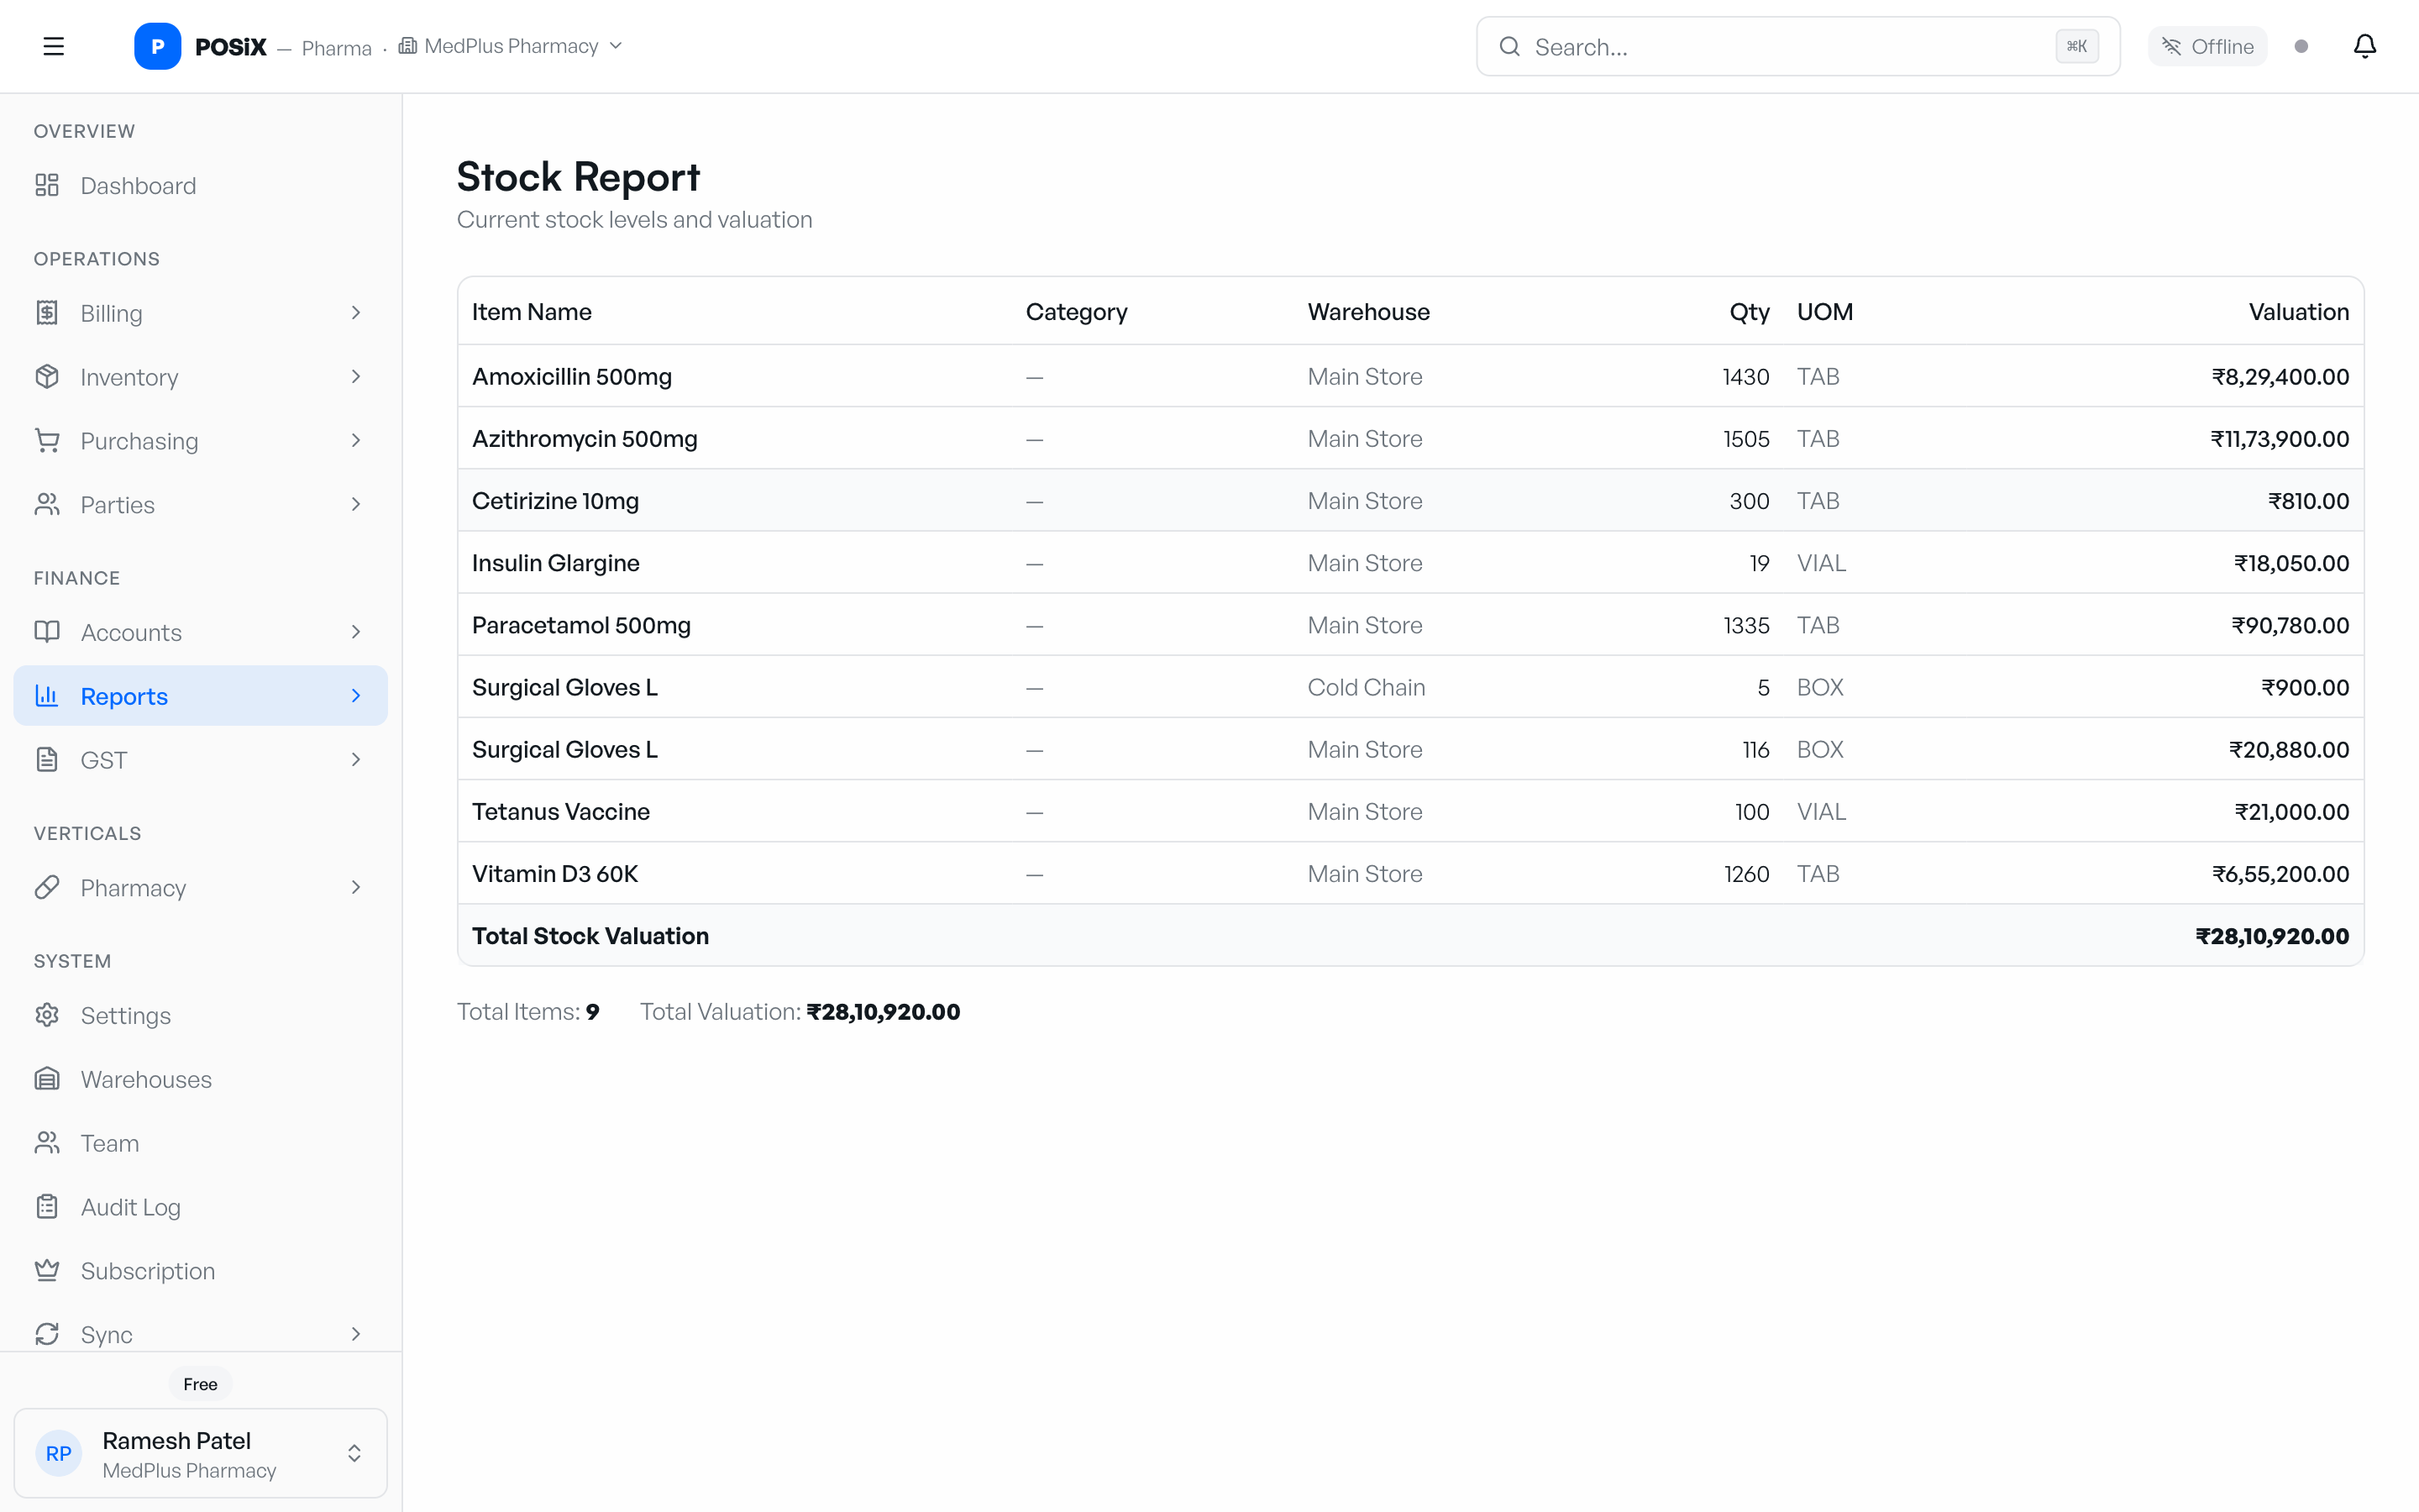This screenshot has height=1512, width=2419.
Task: Open Team page
Action: 200,1143
